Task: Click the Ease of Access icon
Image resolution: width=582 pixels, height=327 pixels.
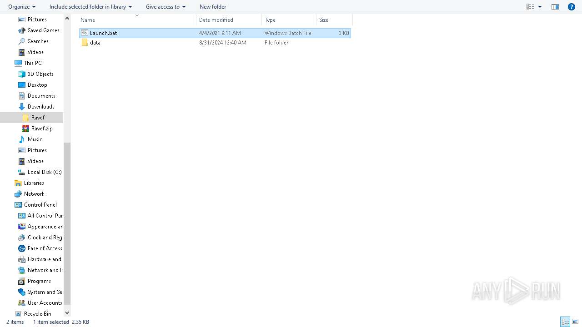Action: tap(21, 248)
